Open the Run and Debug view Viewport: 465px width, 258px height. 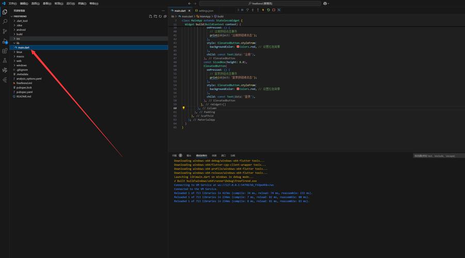click(x=5, y=41)
